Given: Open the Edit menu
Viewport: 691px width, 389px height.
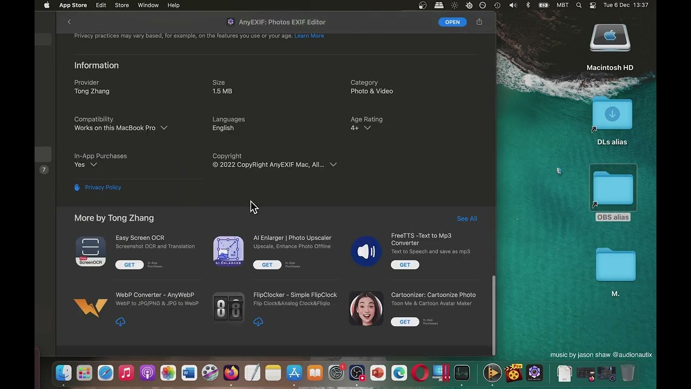Looking at the screenshot, I should pos(101,5).
